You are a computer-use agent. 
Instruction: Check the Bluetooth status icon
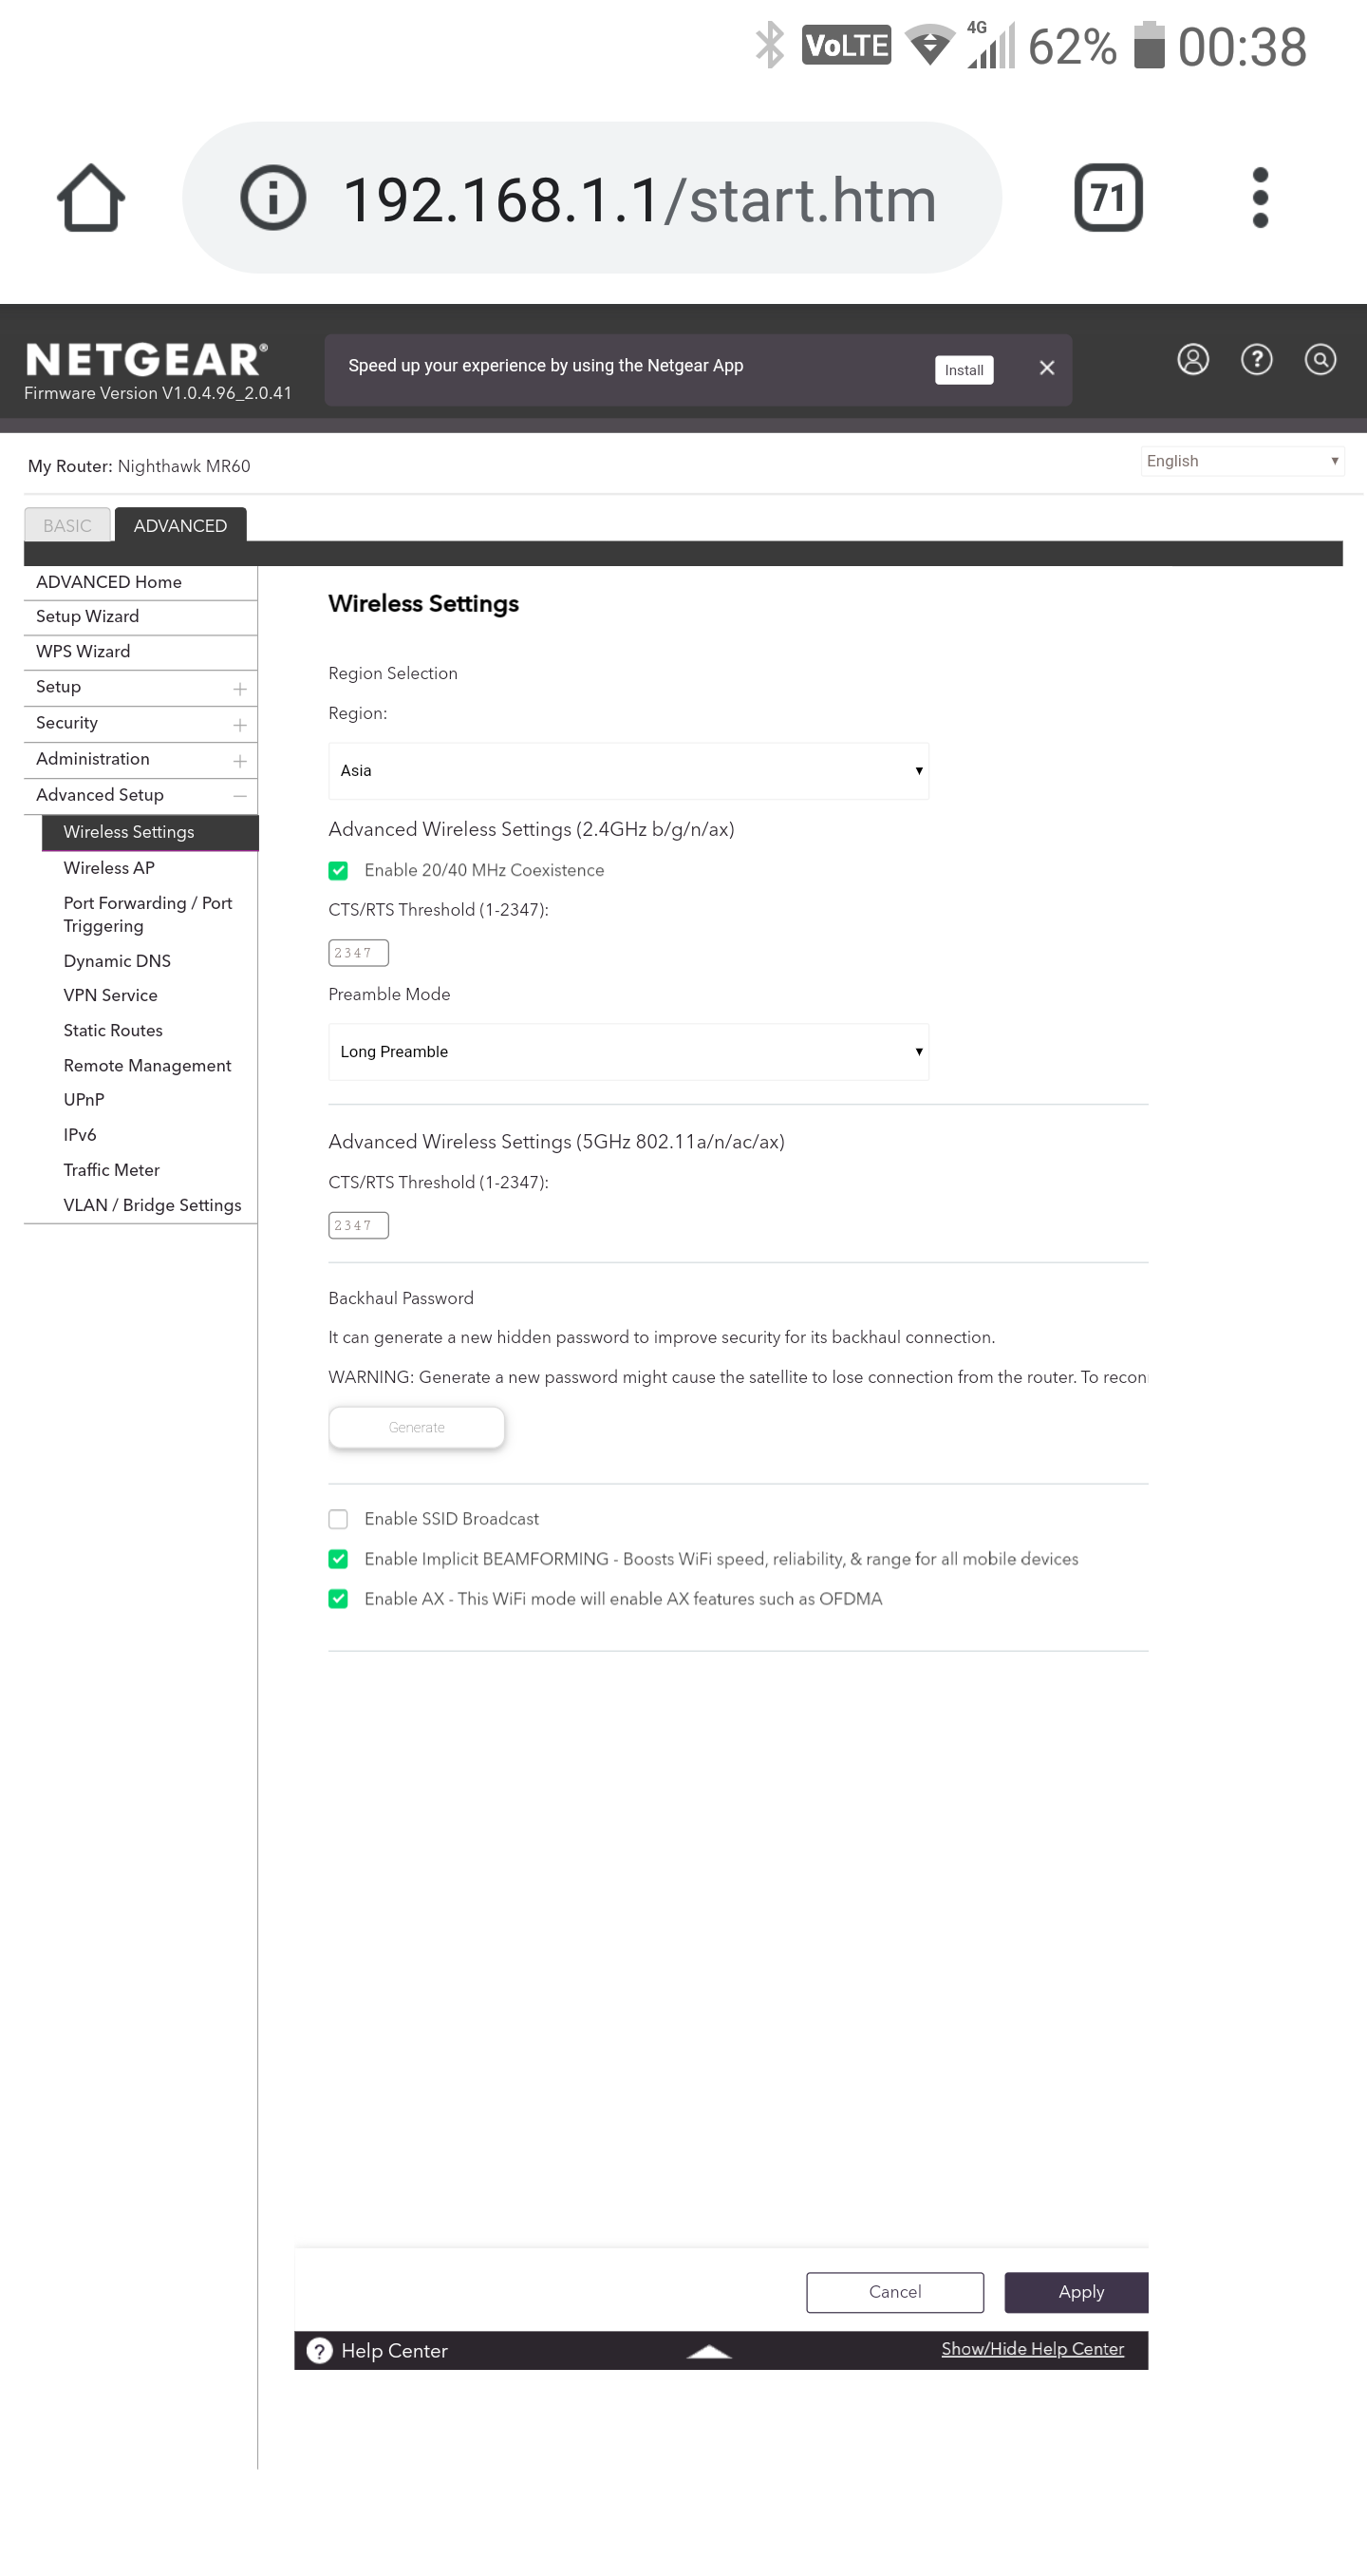[770, 45]
